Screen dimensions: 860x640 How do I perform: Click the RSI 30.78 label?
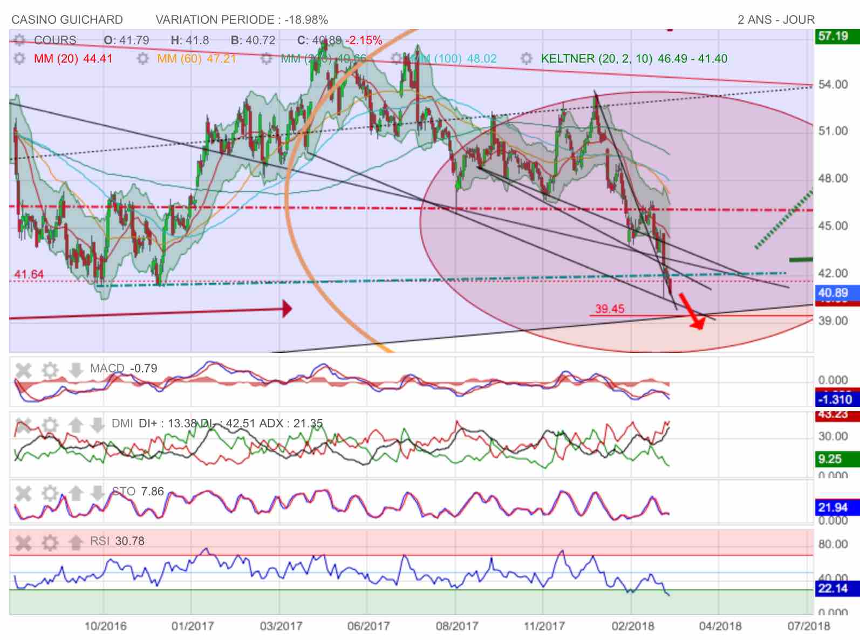(117, 541)
